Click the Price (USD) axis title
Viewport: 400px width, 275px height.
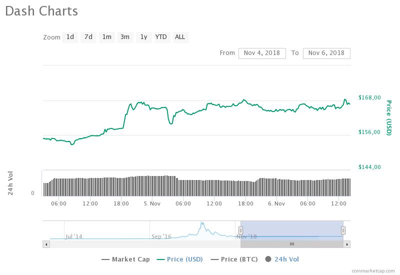[388, 117]
